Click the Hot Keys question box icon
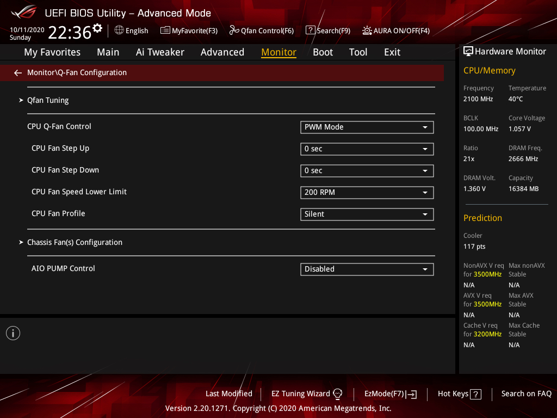Image resolution: width=557 pixels, height=418 pixels. click(475, 394)
